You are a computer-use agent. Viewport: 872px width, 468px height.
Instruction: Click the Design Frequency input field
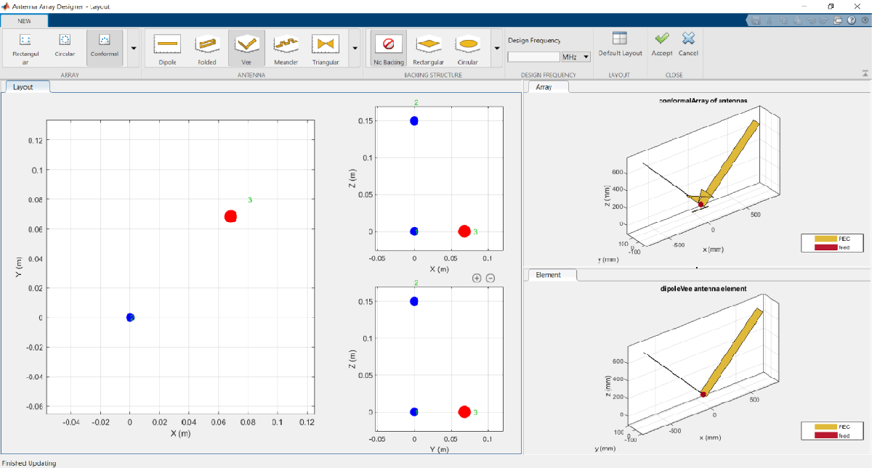pos(533,57)
